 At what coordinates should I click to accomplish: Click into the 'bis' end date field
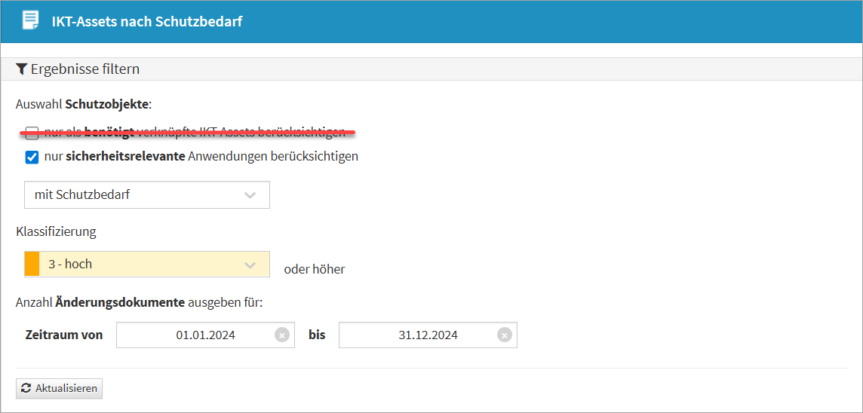point(419,335)
